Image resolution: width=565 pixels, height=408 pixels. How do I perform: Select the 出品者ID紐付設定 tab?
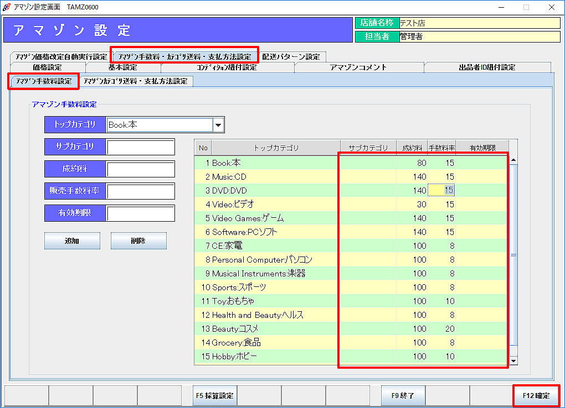(x=487, y=67)
